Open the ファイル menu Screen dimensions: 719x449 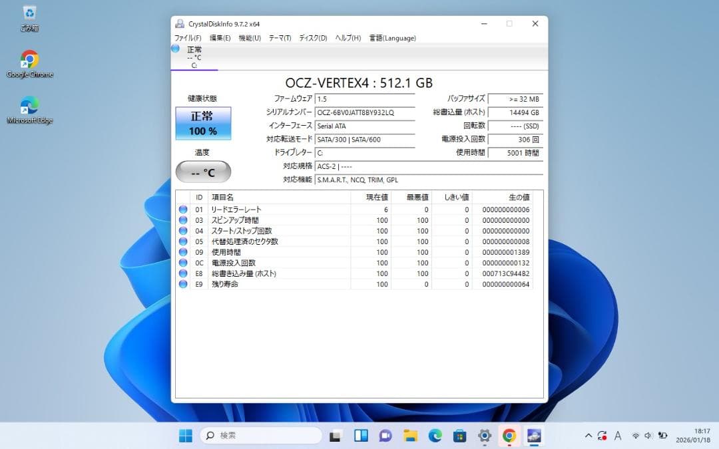pyautogui.click(x=187, y=38)
